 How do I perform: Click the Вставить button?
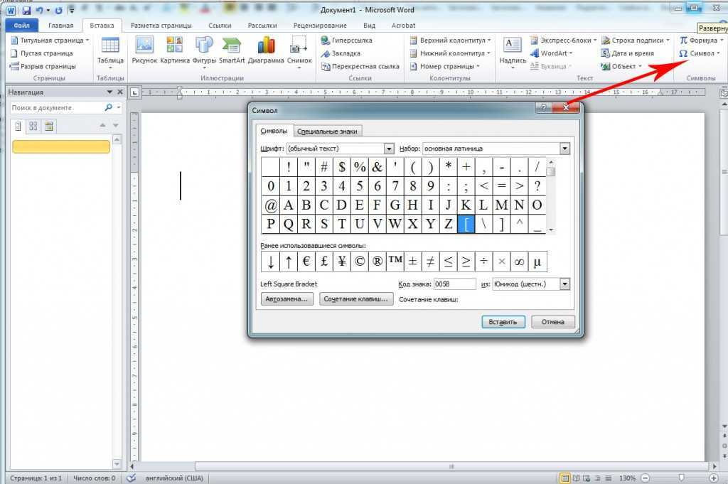pyautogui.click(x=503, y=322)
